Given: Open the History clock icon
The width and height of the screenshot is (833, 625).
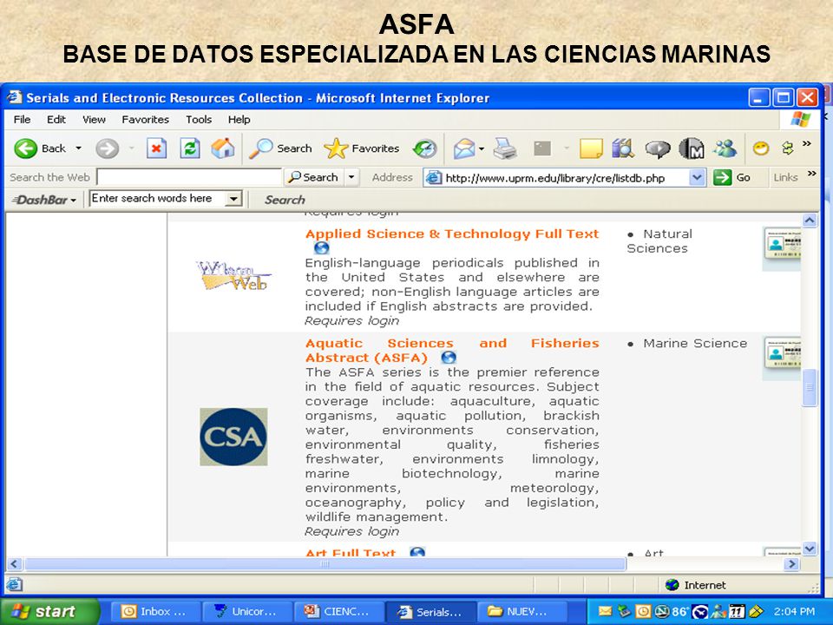Looking at the screenshot, I should 425,148.
